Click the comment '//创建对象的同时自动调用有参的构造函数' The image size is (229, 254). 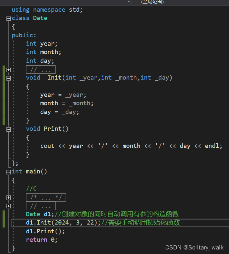(117, 214)
